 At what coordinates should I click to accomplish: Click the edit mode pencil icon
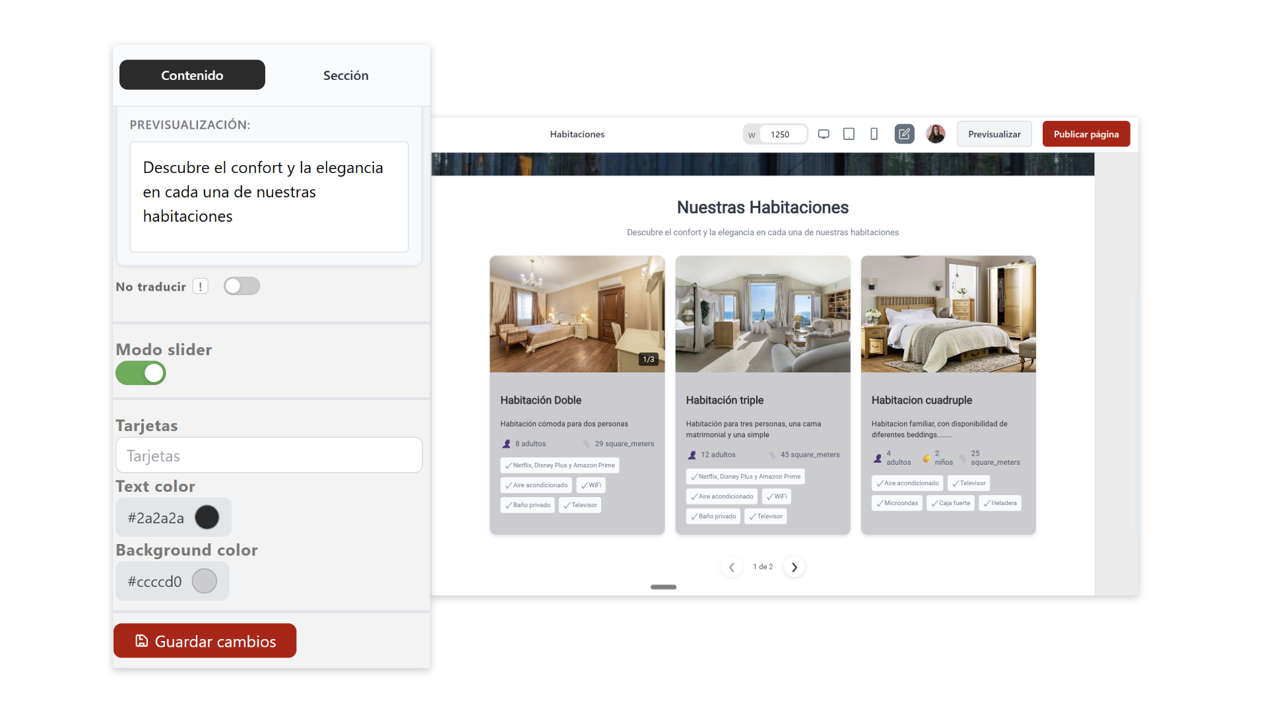[x=904, y=134]
